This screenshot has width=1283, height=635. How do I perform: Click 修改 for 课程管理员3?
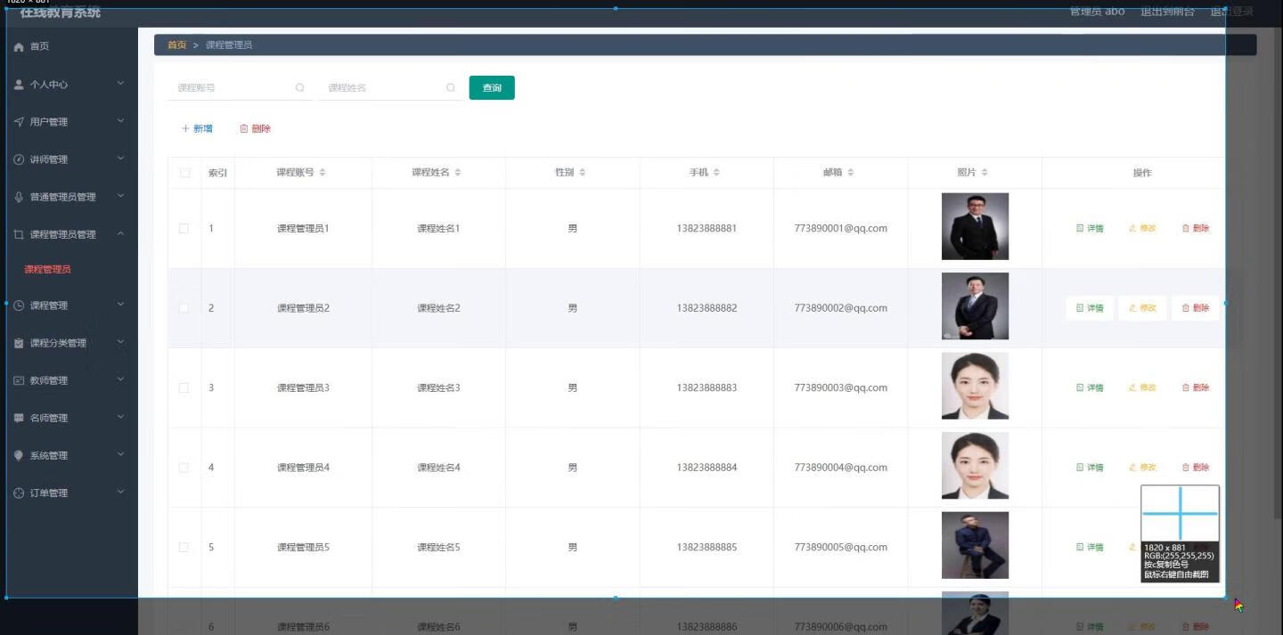[x=1142, y=387]
